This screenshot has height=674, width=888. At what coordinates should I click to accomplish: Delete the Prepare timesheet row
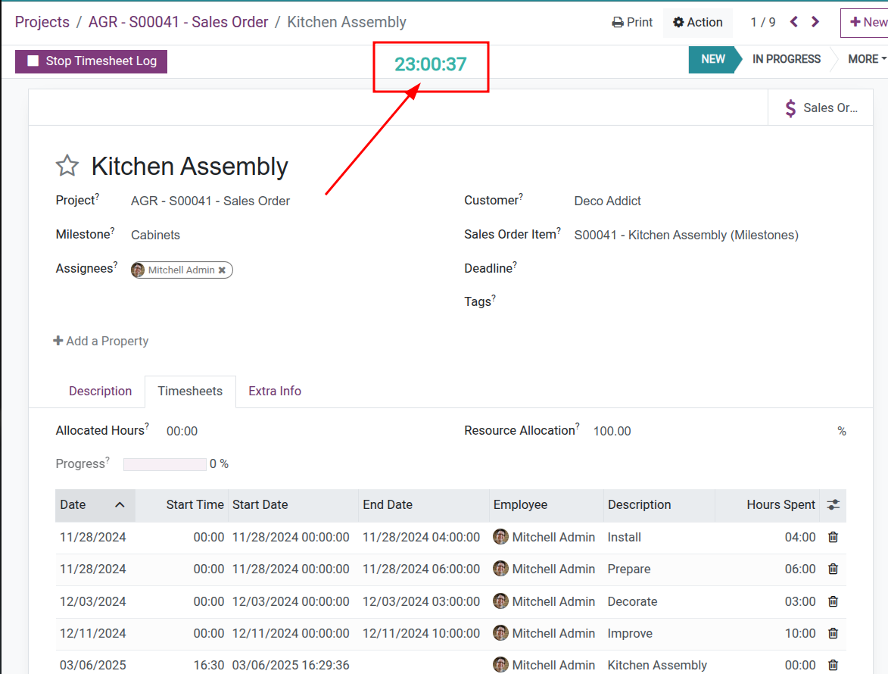tap(833, 569)
